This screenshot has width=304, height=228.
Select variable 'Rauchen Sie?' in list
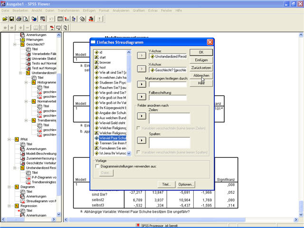112,88
